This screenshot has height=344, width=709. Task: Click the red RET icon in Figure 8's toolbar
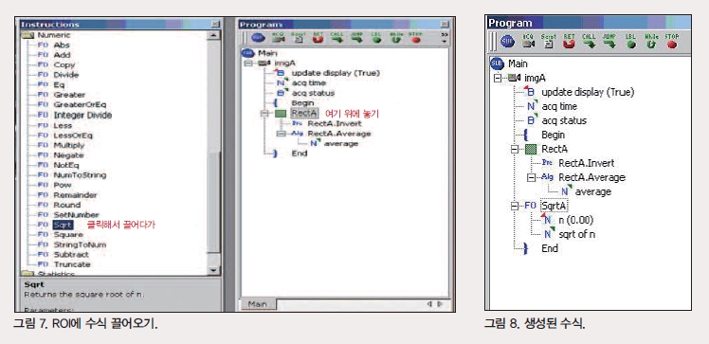coord(569,41)
